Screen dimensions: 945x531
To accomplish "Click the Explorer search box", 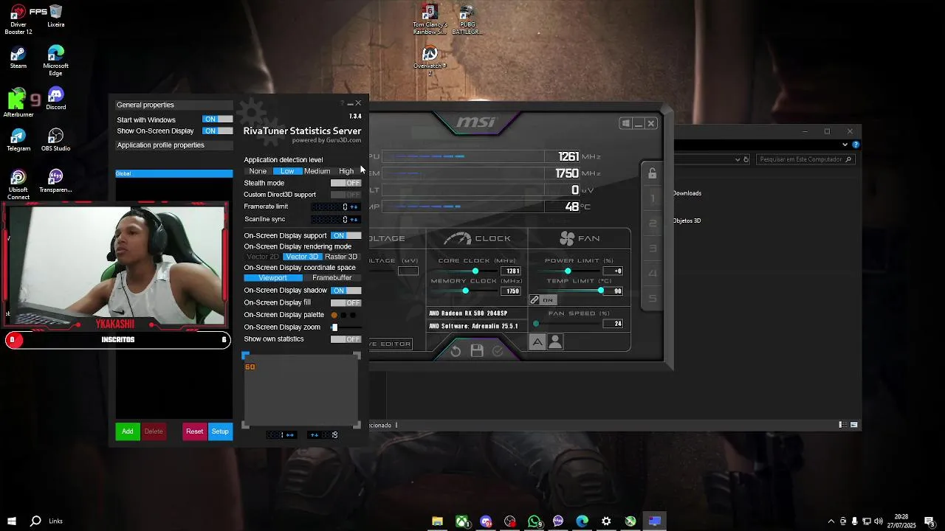I will coord(805,159).
